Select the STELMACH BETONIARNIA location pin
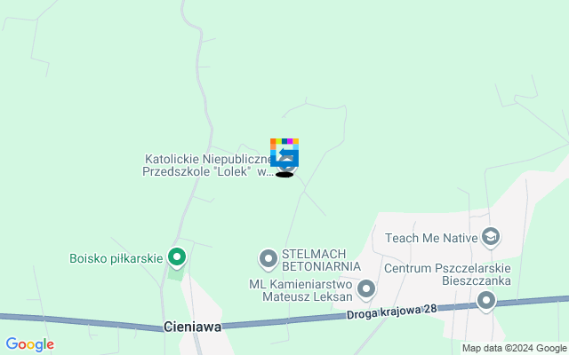Viewport: 569px width, 355px height. click(268, 259)
